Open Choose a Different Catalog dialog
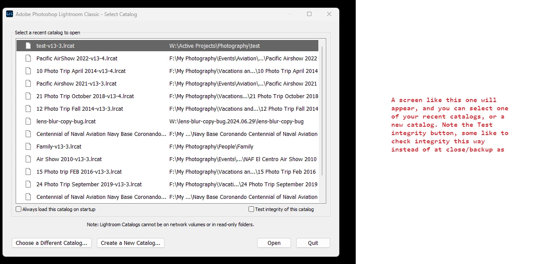Screen dimensions: 559x264 click(x=52, y=243)
